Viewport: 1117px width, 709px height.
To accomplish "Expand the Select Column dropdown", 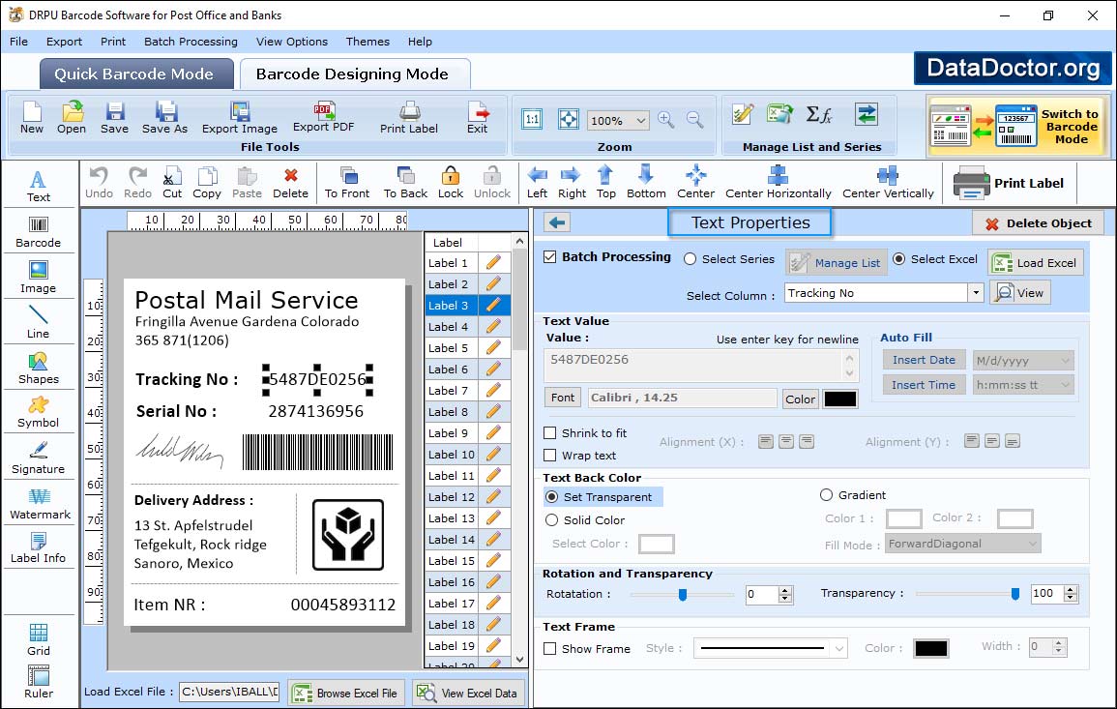I will tap(975, 293).
